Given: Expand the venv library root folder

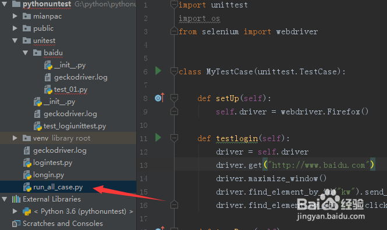Looking at the screenshot, I should pyautogui.click(x=15, y=138).
